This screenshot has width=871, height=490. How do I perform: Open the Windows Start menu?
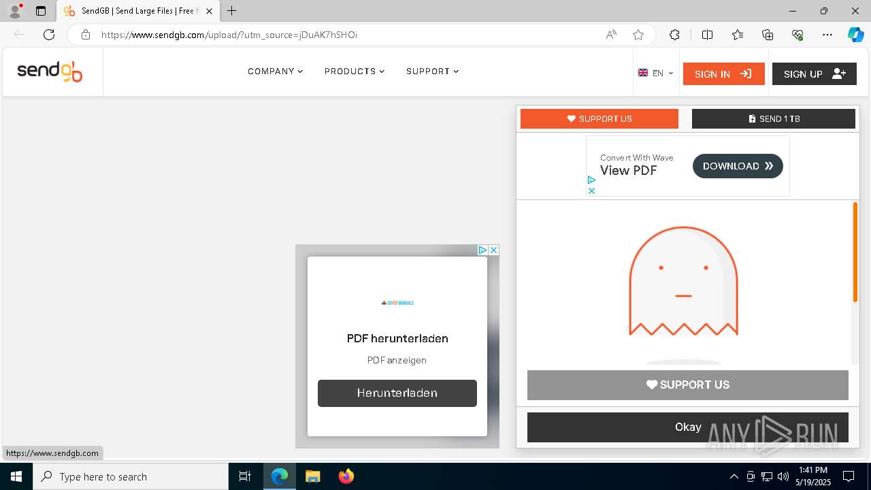16,476
